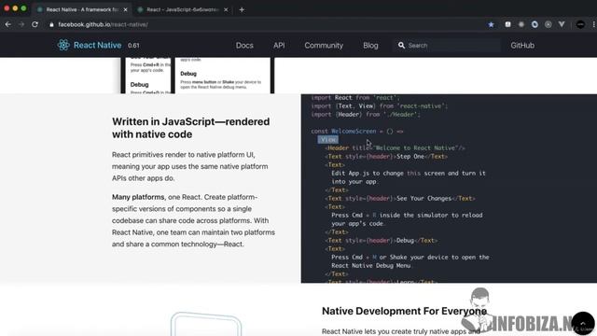This screenshot has height=336, width=597.
Task: Switch to the React Native browser tab
Action: pos(82,9)
